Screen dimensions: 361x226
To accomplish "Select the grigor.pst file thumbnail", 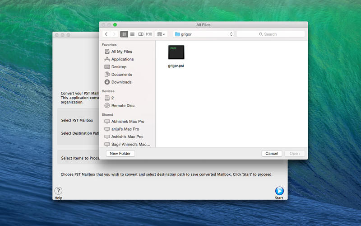I will (x=176, y=52).
